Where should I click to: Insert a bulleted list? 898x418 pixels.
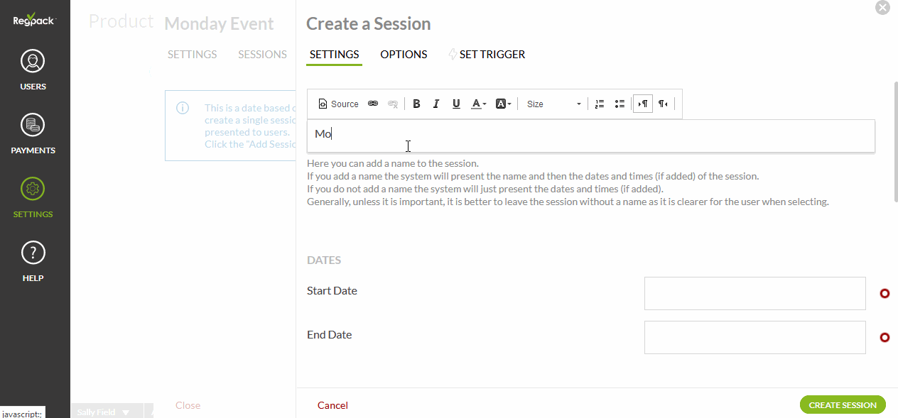coord(620,104)
